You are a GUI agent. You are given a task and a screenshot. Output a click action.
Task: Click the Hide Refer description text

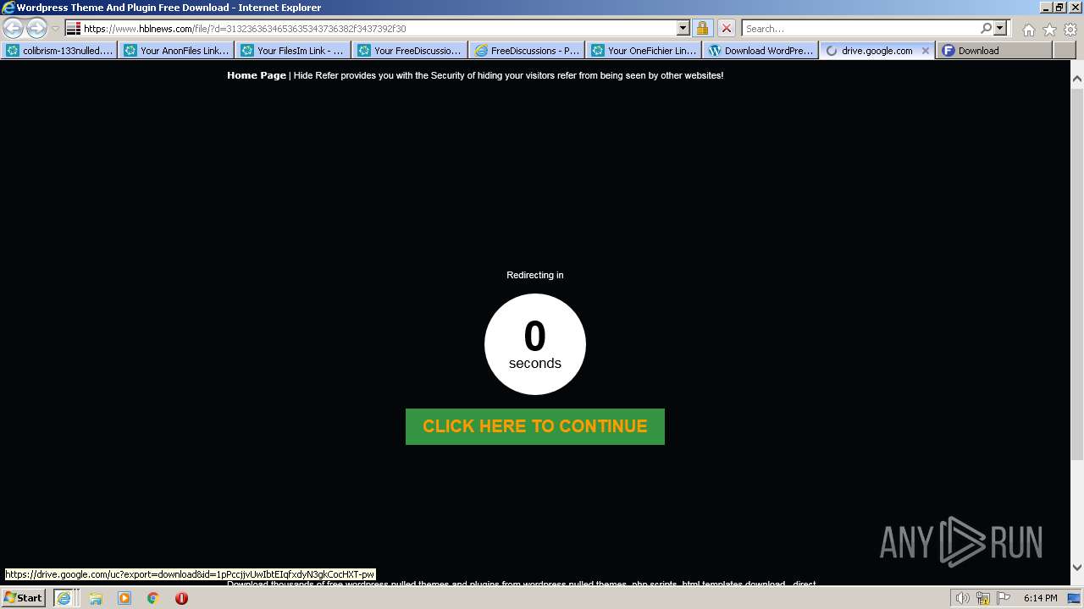(x=508, y=75)
